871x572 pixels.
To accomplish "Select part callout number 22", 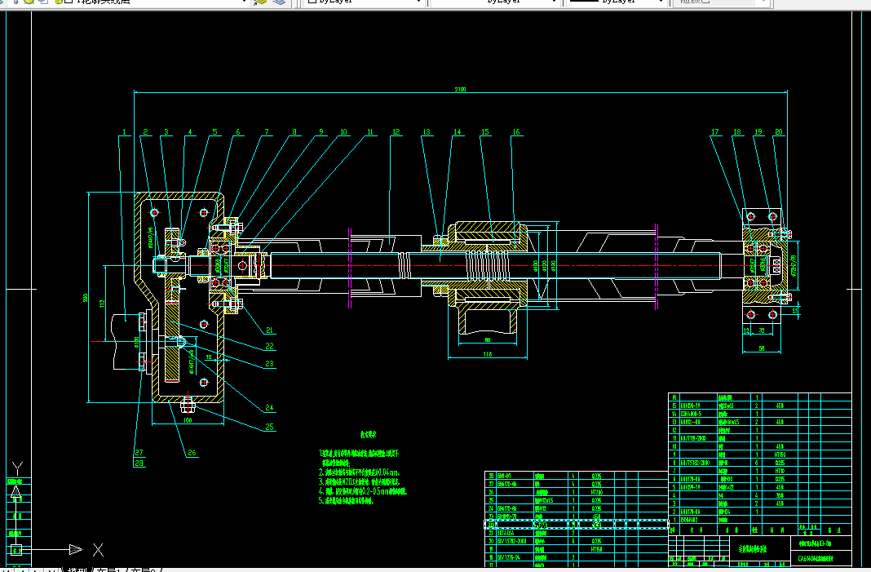I will (x=269, y=346).
